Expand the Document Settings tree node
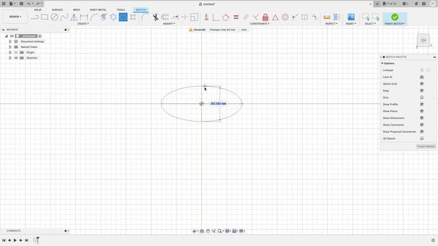Viewport: 438px width, 246px height. click(x=10, y=42)
